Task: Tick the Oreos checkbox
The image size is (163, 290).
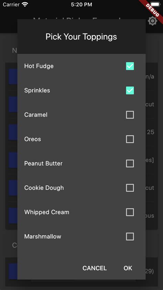Action: coord(130,139)
